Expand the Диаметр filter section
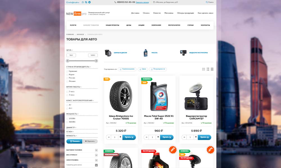Viewport: 281px width, 168px height. [x=71, y=127]
